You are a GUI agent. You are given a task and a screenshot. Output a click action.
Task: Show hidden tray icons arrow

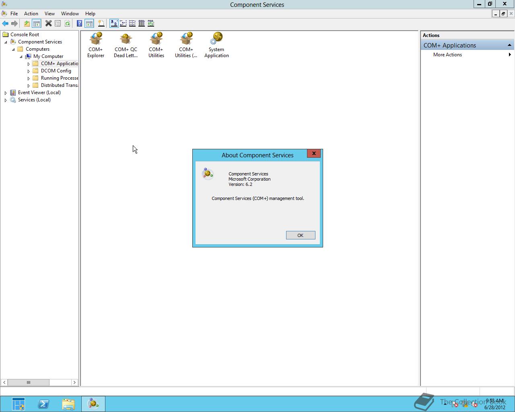(x=445, y=404)
